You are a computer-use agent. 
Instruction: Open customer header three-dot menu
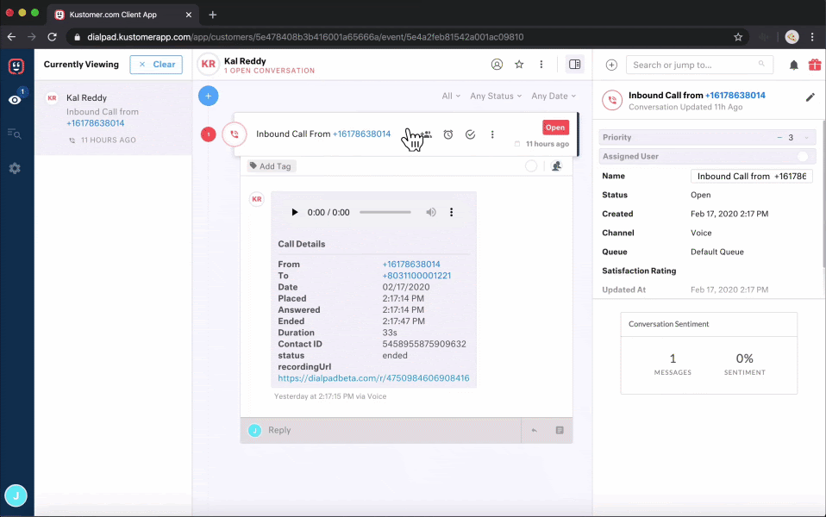pyautogui.click(x=541, y=65)
